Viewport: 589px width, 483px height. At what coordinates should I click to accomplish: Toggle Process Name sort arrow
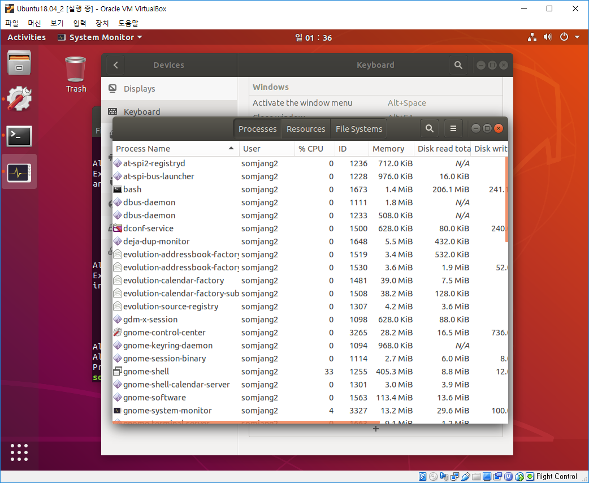pos(231,149)
